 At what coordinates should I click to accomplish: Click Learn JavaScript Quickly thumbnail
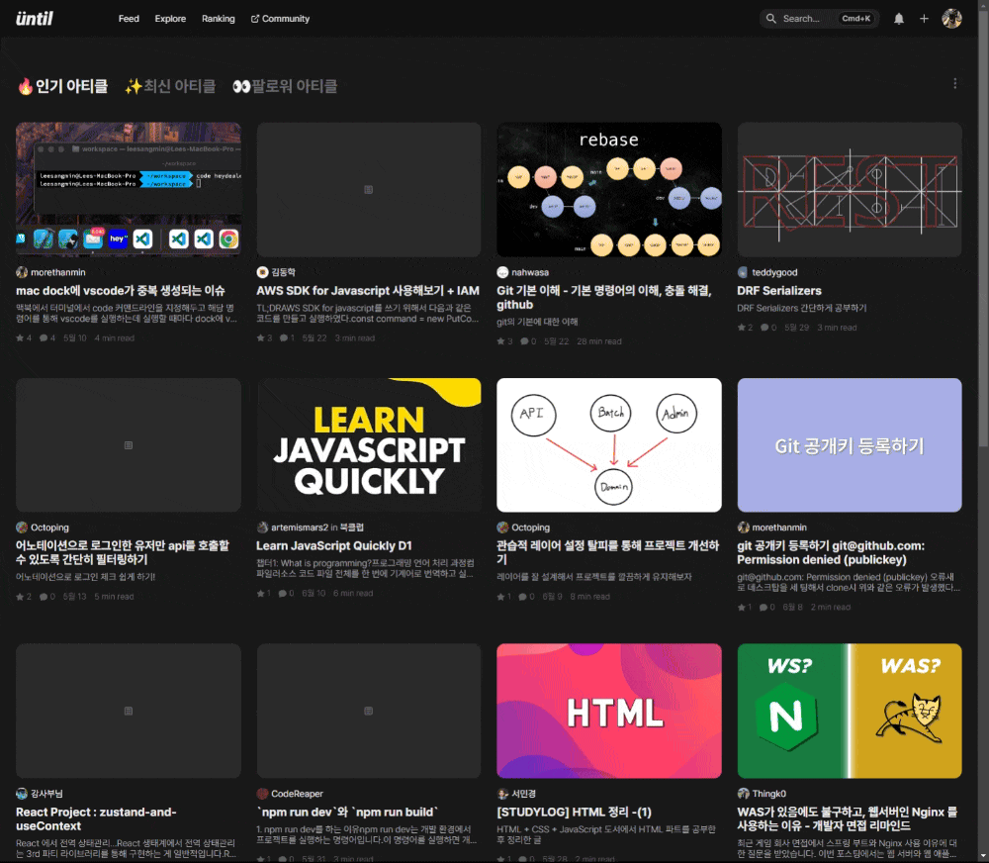(x=368, y=445)
